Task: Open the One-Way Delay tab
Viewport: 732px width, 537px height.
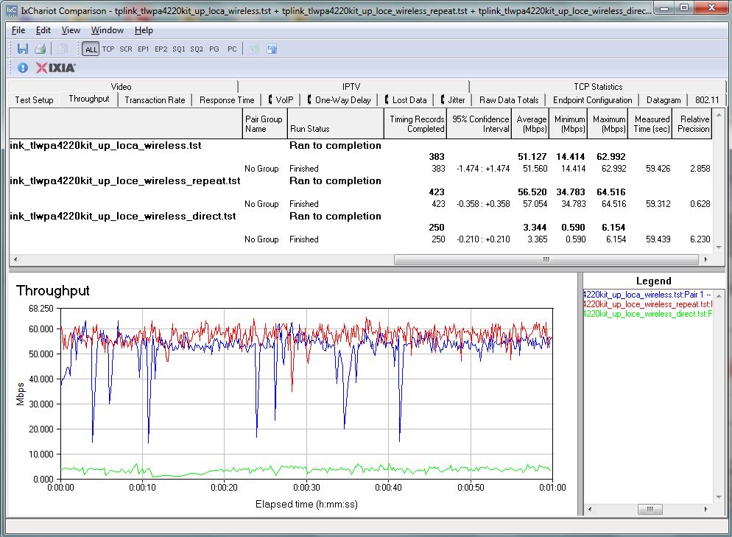Action: (x=339, y=100)
